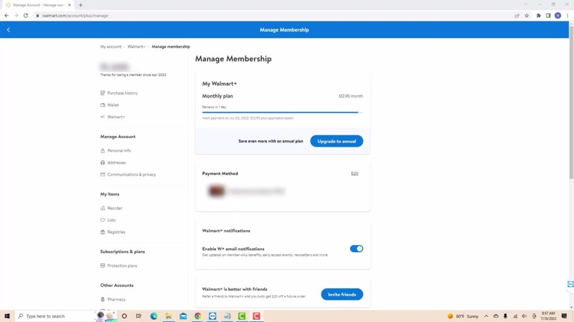Screen dimensions: 574x322
Task: Click Walmart+ breadcrumb link
Action: click(x=136, y=47)
